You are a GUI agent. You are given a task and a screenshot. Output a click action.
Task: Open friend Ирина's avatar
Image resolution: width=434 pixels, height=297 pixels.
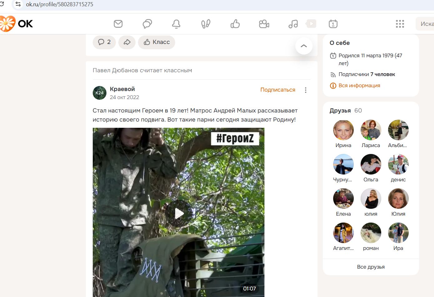(343, 130)
